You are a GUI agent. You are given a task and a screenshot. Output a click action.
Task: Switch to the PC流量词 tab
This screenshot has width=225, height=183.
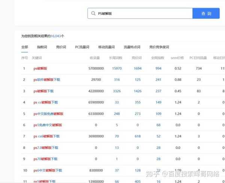click(x=82, y=47)
